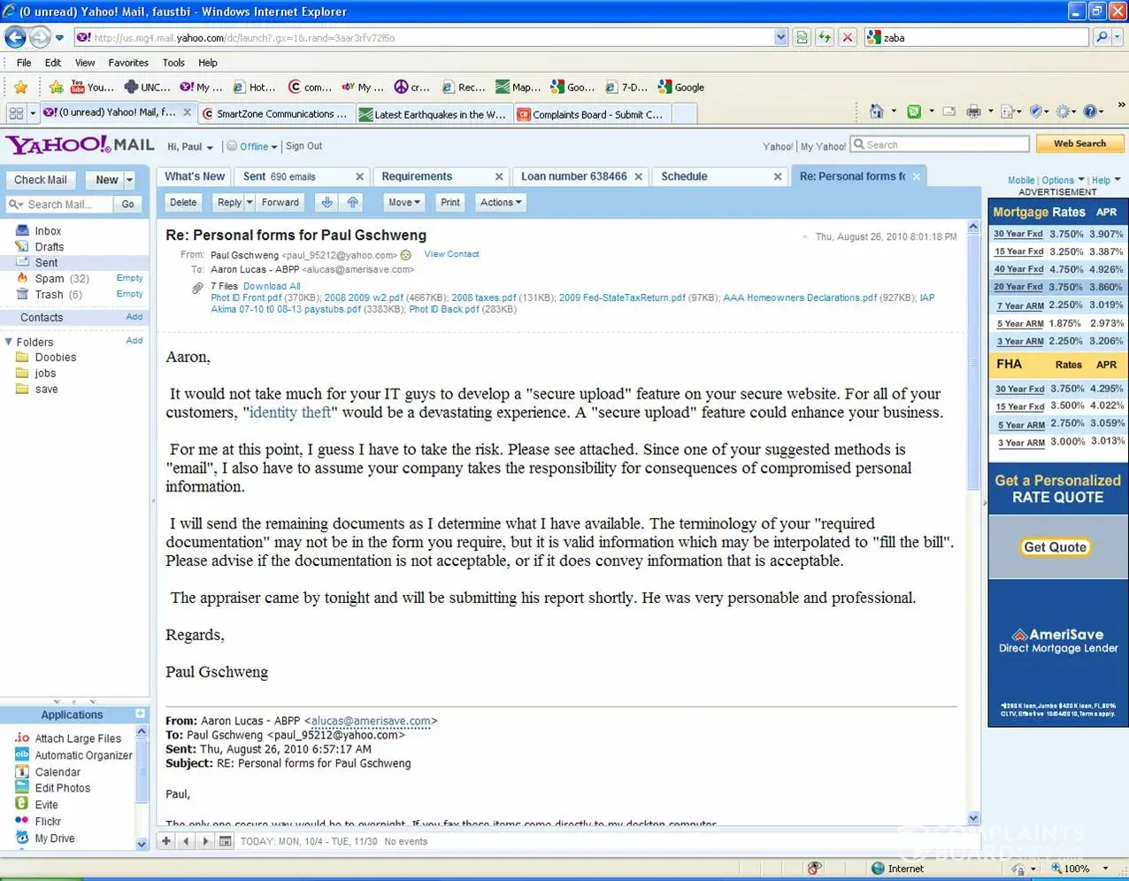This screenshot has height=881, width=1129.
Task: Click the Get Quote ad button
Action: (x=1055, y=547)
